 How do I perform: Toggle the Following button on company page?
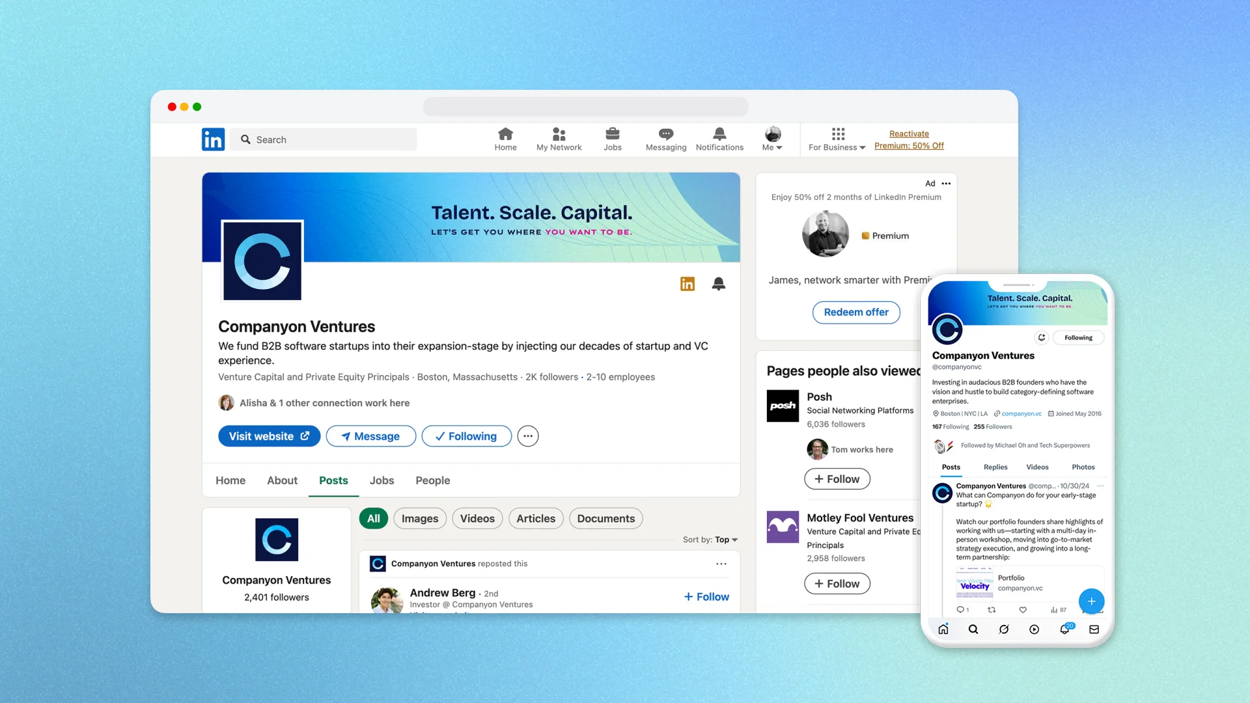(x=466, y=436)
